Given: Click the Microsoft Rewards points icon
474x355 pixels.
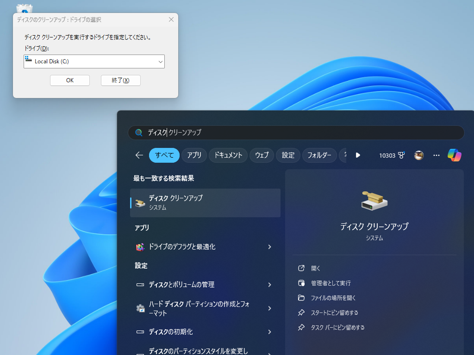Looking at the screenshot, I should (x=393, y=155).
